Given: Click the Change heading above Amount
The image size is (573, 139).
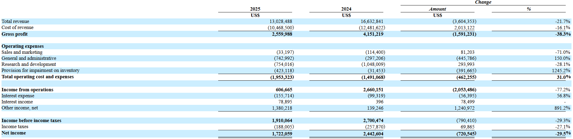Looking at the screenshot, I should 483,2.
